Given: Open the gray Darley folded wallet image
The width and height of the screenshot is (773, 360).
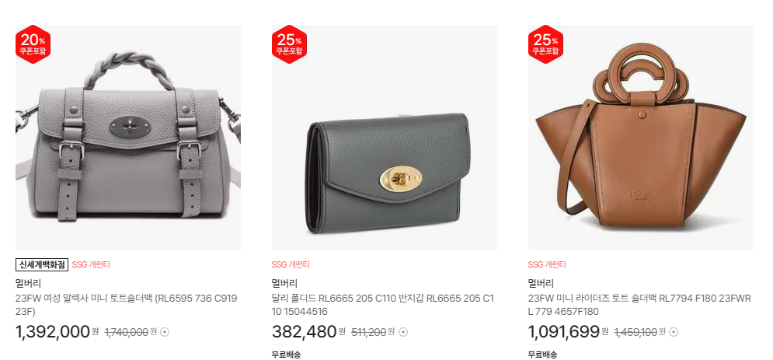Looking at the screenshot, I should tap(385, 138).
